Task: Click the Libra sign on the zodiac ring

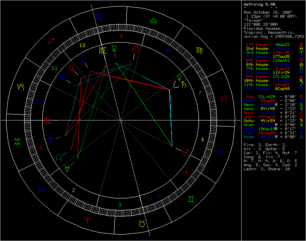Action: coord(153,19)
